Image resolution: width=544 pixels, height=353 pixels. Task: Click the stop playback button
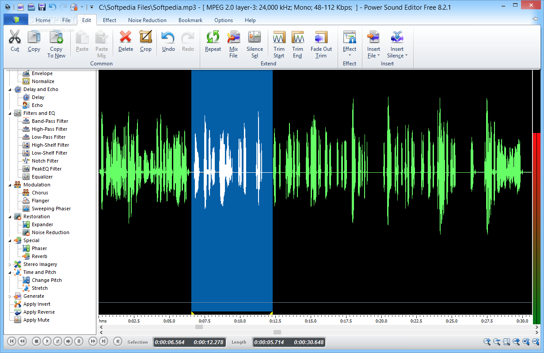[37, 341]
